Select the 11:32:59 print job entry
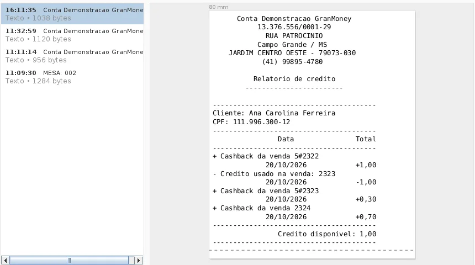Image resolution: width=475 pixels, height=265 pixels. click(x=72, y=35)
